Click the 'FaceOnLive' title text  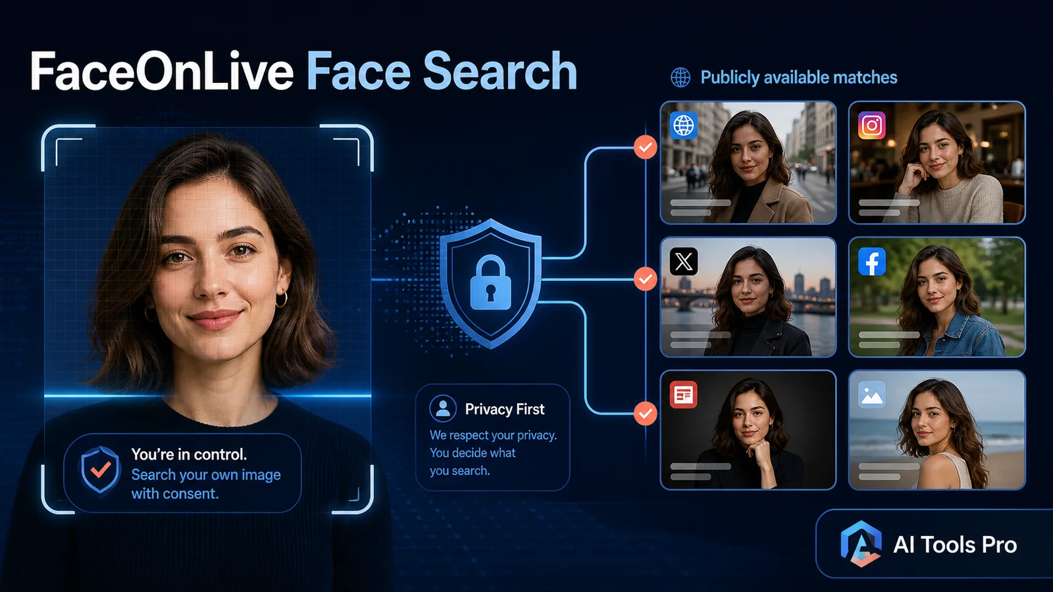pos(162,71)
